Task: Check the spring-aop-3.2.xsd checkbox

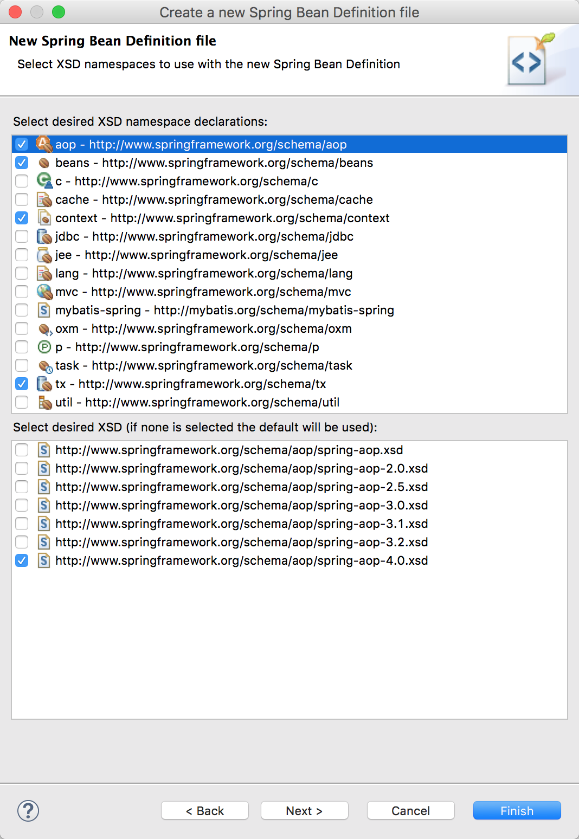Action: pos(22,542)
